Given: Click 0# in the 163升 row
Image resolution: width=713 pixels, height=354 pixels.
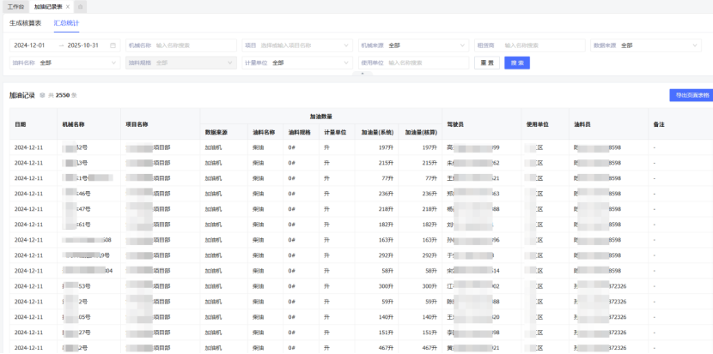Looking at the screenshot, I should pyautogui.click(x=291, y=240).
